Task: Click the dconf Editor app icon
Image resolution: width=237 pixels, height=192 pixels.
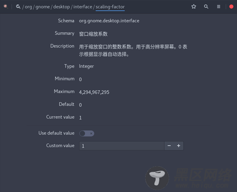Action: click(x=6, y=6)
